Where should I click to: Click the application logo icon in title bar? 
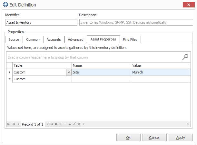[x=5, y=5]
